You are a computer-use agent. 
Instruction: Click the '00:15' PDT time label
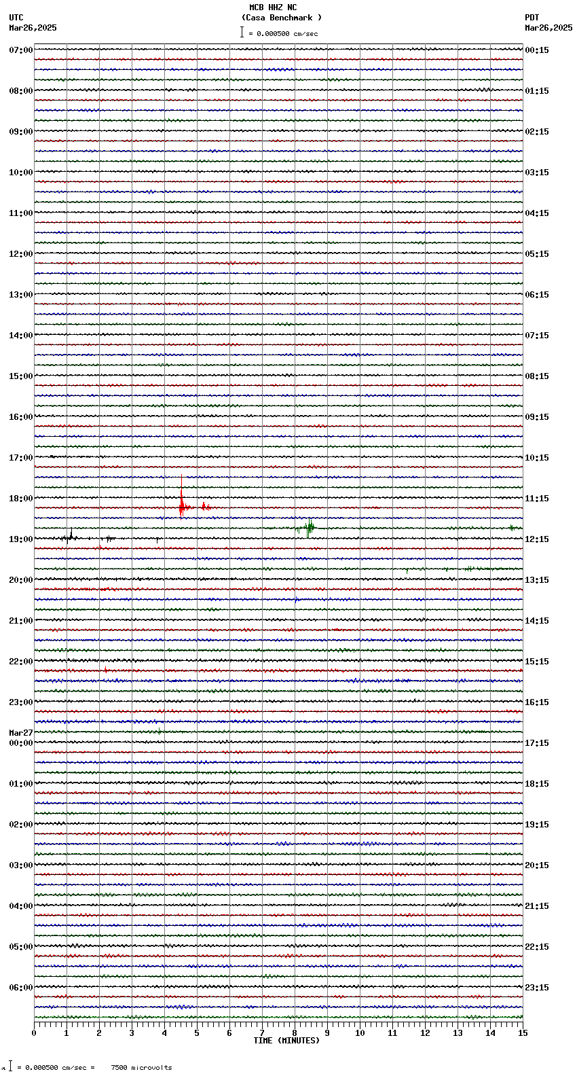click(x=537, y=50)
